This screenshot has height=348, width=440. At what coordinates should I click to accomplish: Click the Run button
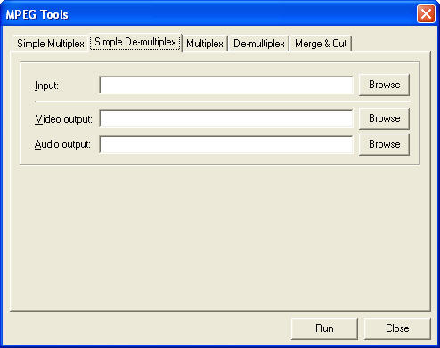tap(324, 328)
